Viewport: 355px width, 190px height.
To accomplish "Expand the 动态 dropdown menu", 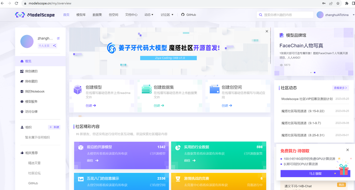I will [149, 15].
